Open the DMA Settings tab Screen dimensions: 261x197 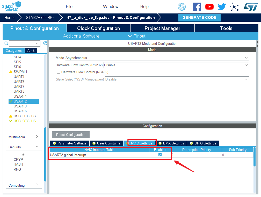[171, 143]
